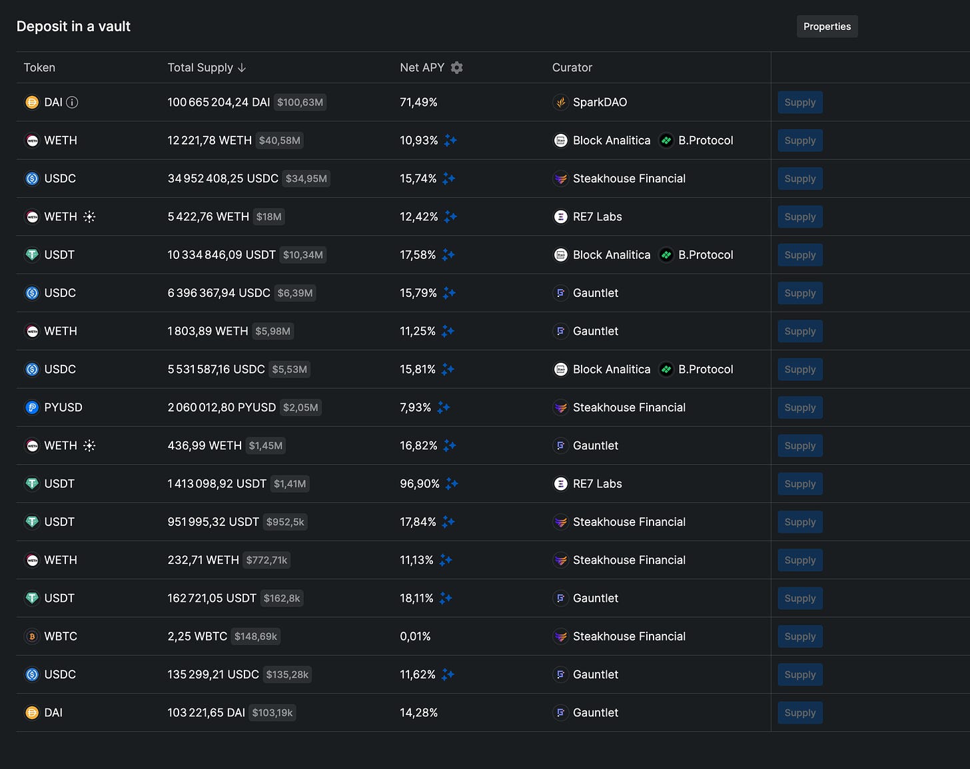Click the sparkle icon beside 96,90% APY
Image resolution: width=970 pixels, height=769 pixels.
point(452,483)
